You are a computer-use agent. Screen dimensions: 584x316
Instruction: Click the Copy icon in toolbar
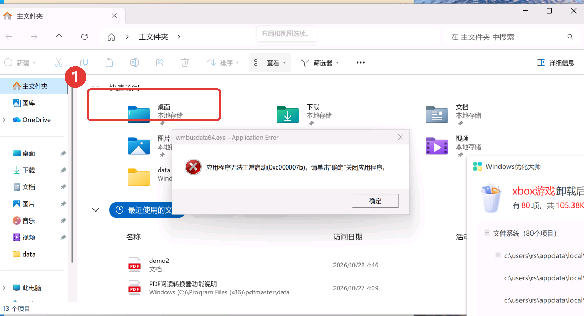(x=84, y=62)
